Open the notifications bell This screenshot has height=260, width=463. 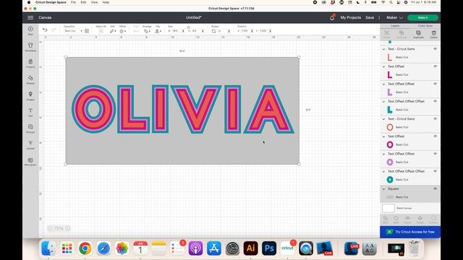pos(332,17)
